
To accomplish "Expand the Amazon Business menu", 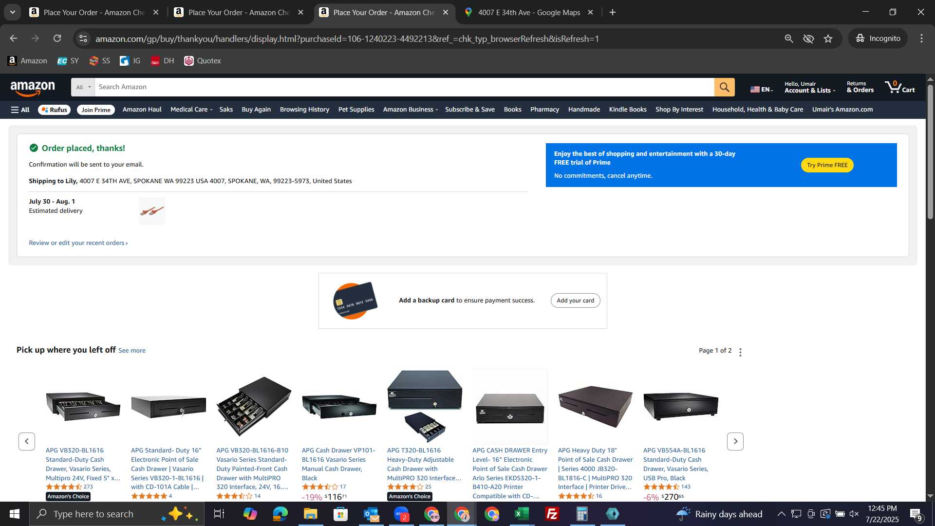I will click(411, 110).
